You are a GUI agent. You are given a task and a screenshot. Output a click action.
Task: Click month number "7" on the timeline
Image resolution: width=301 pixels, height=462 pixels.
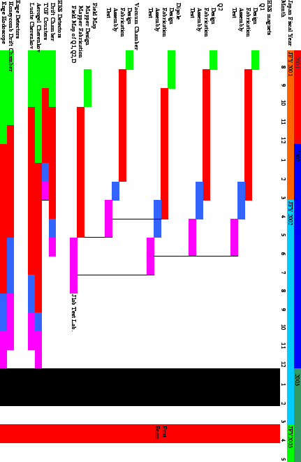click(x=284, y=273)
